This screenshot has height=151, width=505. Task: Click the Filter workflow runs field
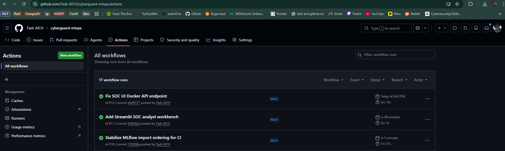(395, 55)
